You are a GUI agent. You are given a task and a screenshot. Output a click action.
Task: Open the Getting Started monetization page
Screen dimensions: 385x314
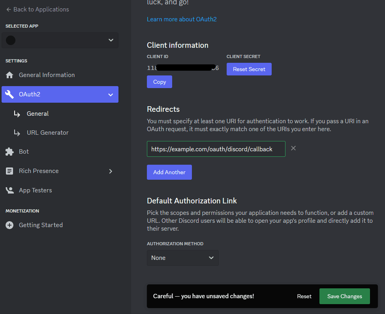[x=41, y=225]
